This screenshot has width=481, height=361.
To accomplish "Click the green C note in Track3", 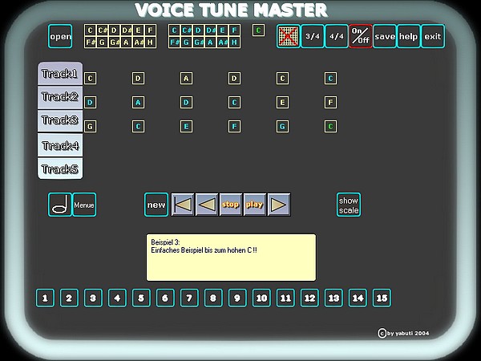I will pyautogui.click(x=330, y=126).
